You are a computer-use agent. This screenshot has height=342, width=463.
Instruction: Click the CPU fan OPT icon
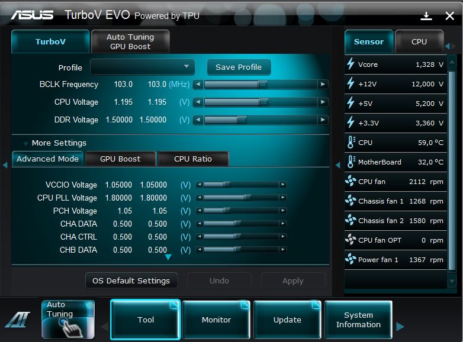351,239
